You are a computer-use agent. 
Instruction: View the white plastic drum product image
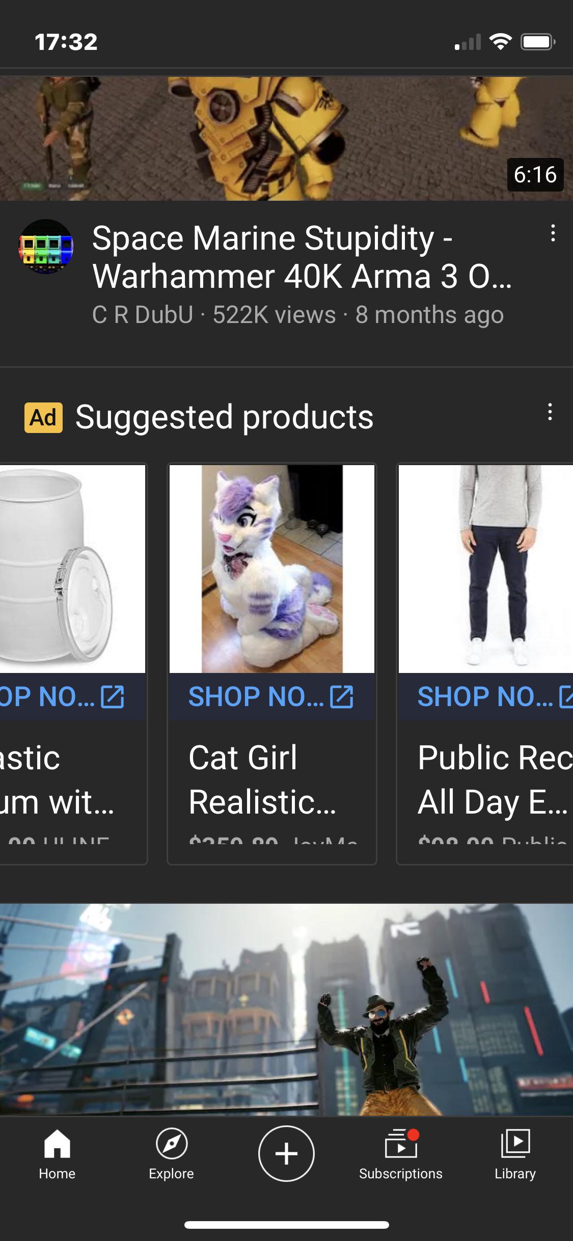pyautogui.click(x=72, y=569)
